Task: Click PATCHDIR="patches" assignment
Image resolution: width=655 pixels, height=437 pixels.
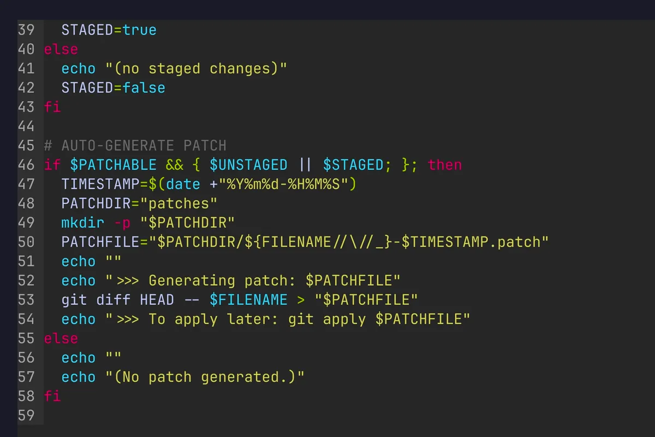Action: pos(139,204)
